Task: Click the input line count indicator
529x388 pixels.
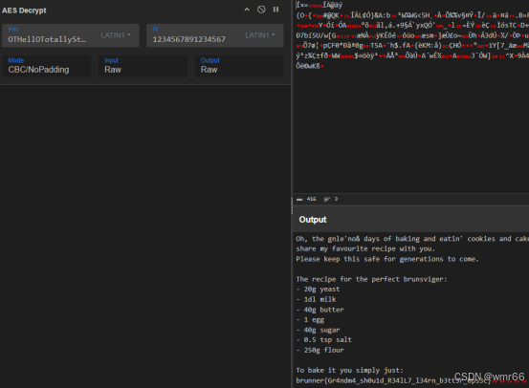Action: click(331, 199)
